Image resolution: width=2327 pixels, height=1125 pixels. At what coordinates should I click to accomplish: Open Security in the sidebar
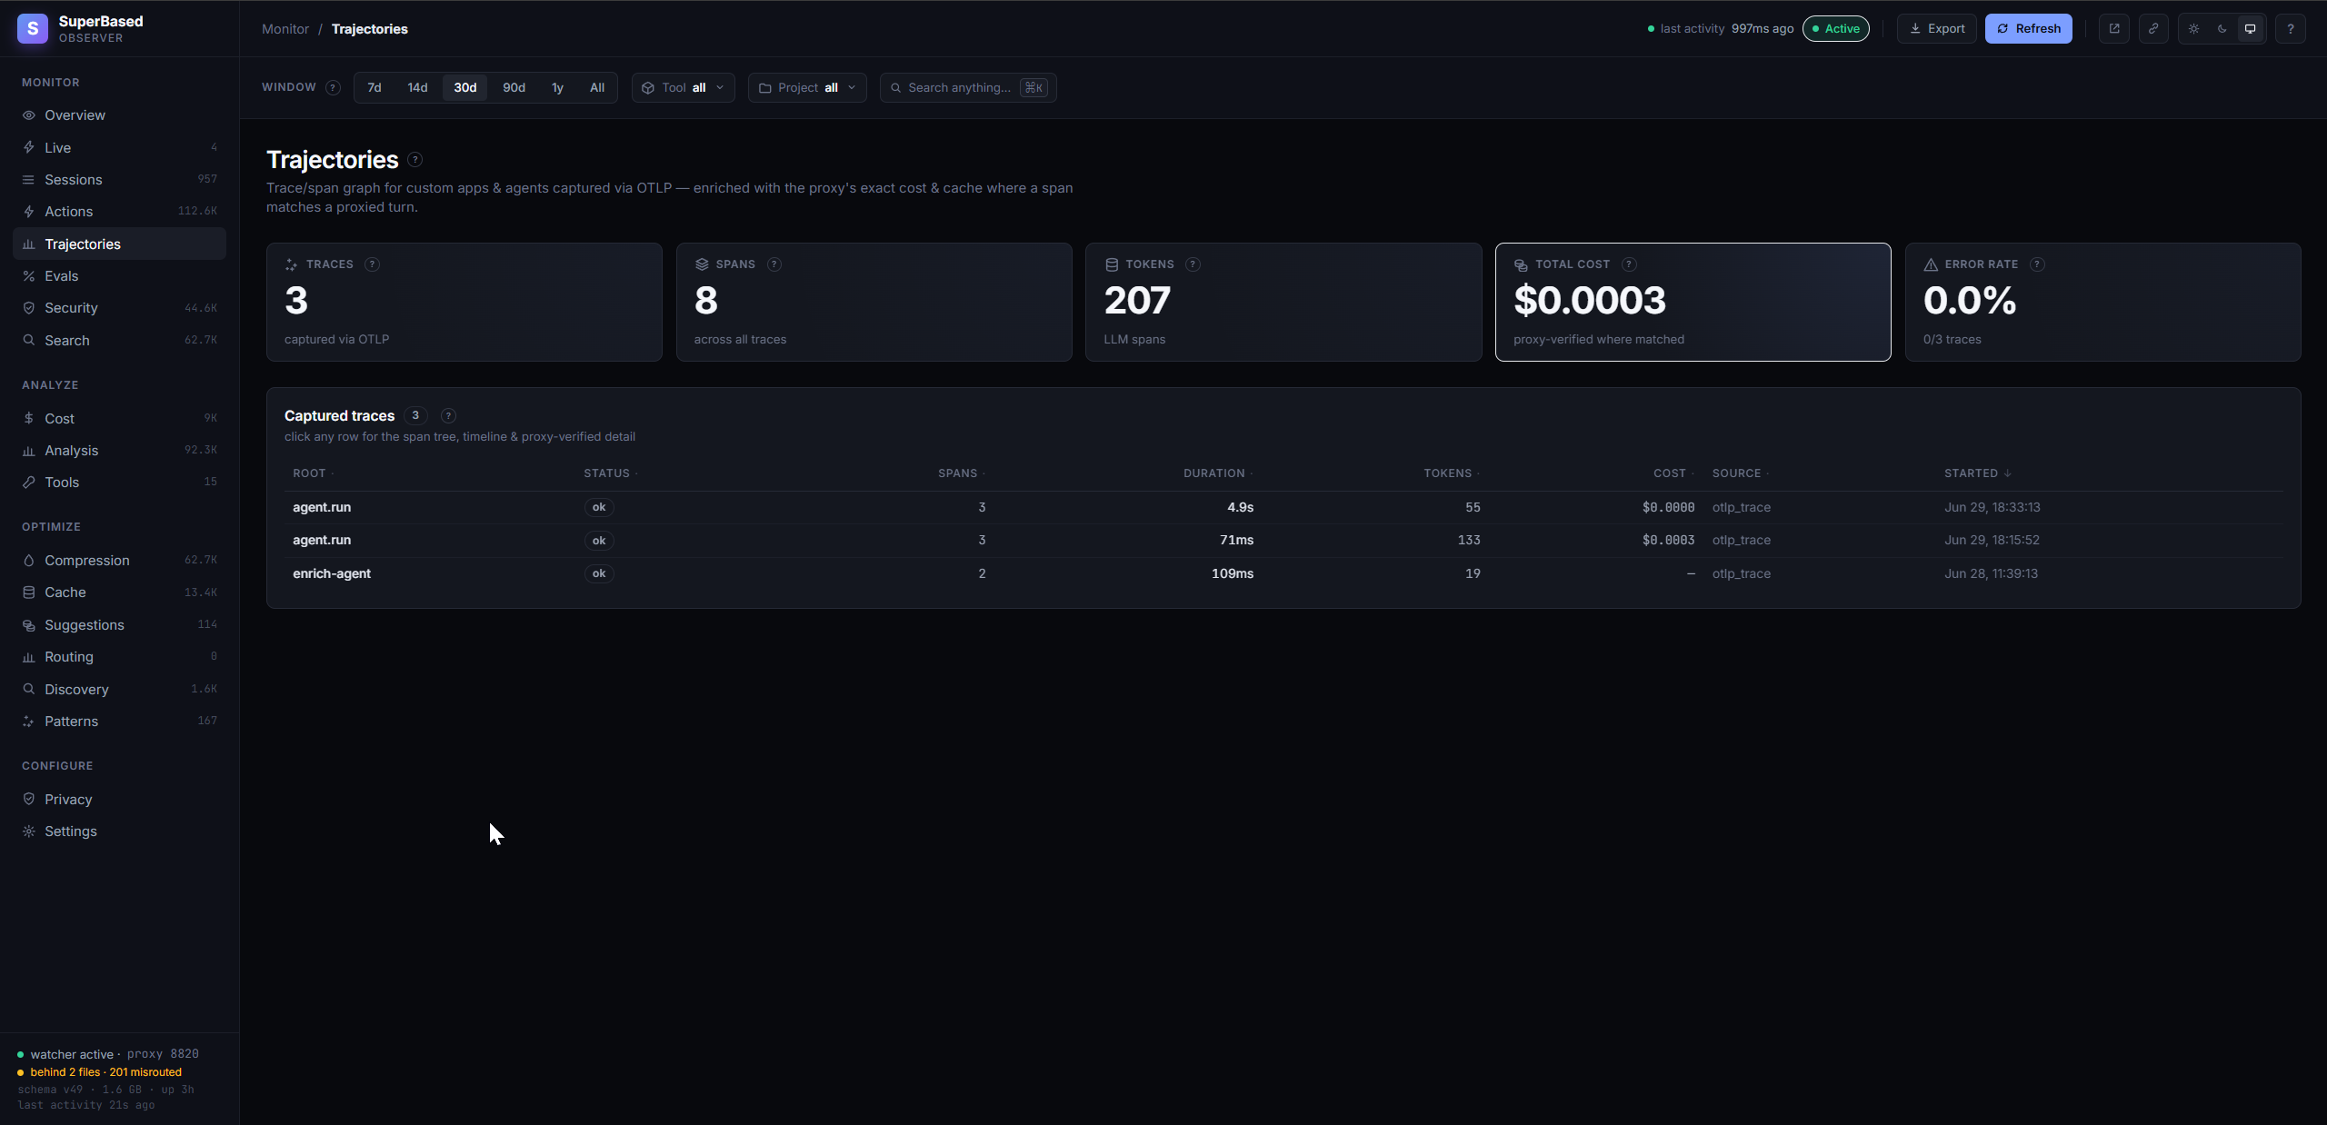pos(119,308)
